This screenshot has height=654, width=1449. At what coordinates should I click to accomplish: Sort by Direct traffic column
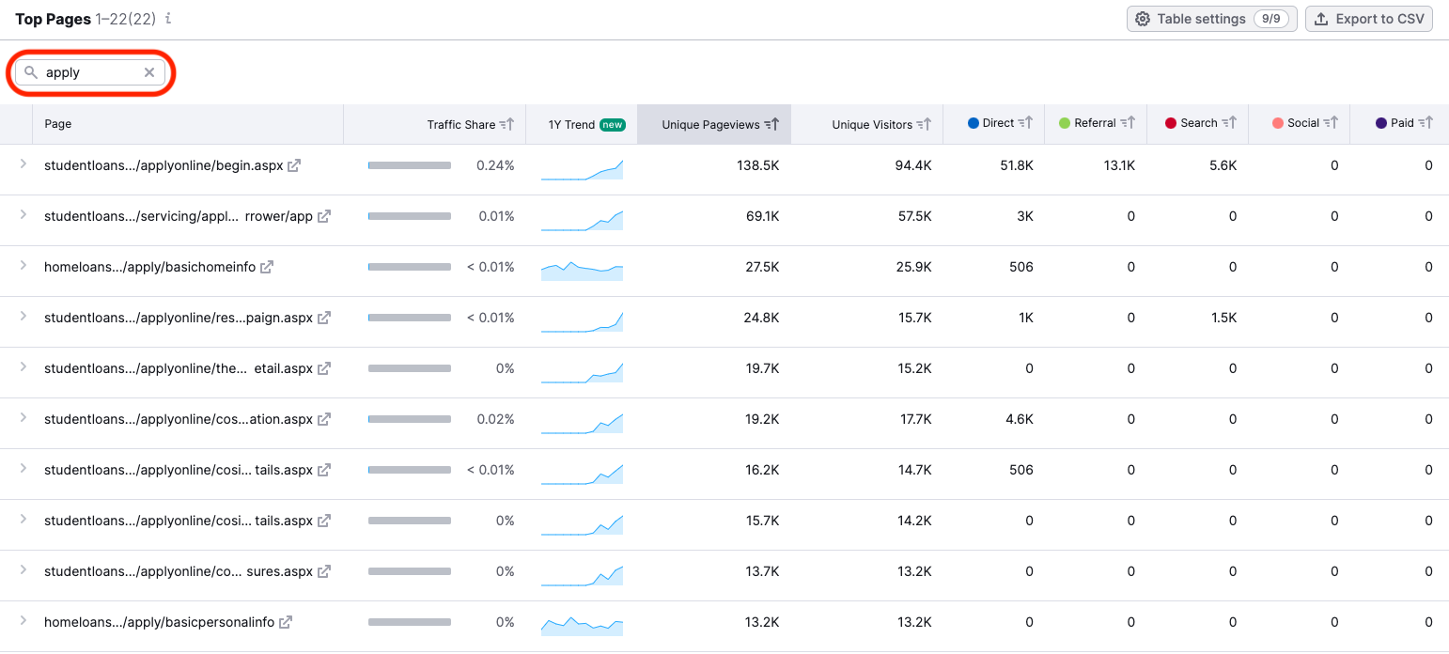tap(1025, 123)
